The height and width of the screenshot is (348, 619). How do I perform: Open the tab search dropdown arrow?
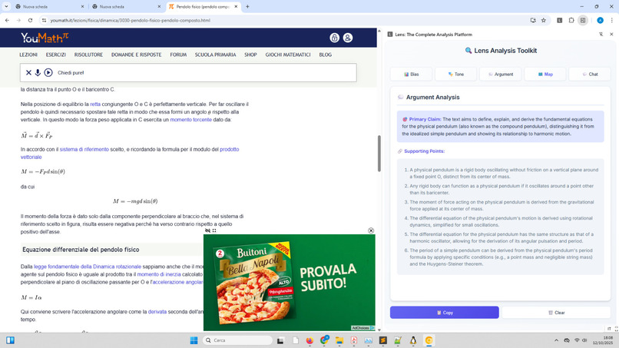(6, 6)
